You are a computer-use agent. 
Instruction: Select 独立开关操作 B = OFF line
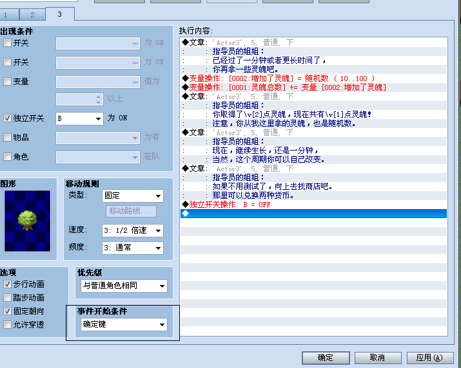click(x=314, y=205)
